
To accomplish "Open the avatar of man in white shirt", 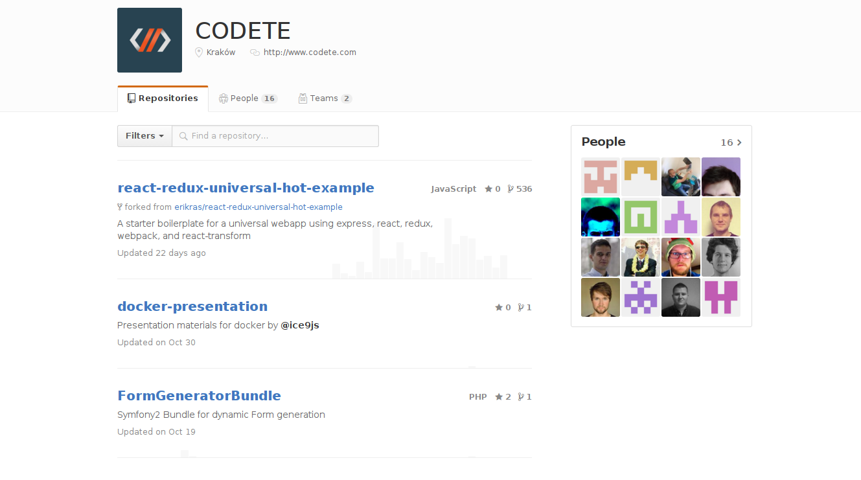I will coord(601,257).
